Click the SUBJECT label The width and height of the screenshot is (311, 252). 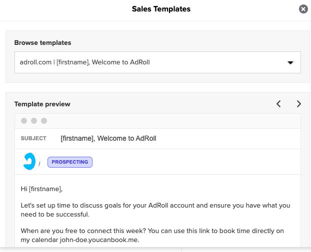[x=33, y=138]
